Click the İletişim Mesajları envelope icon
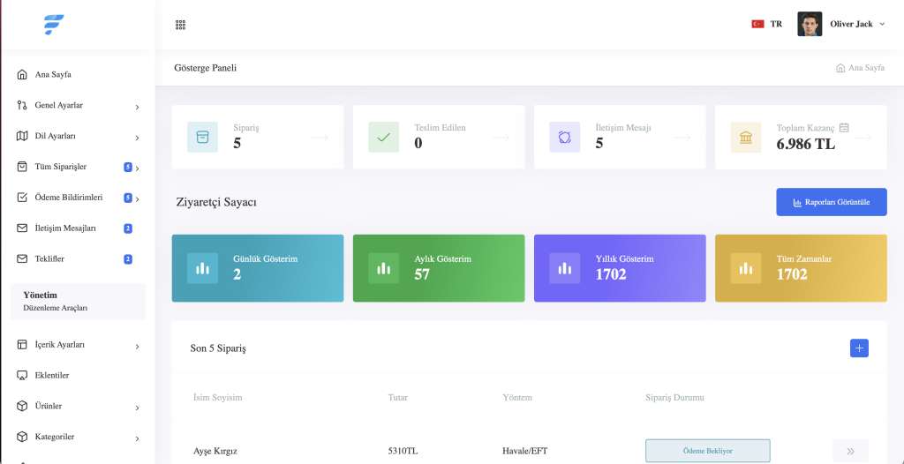Image resolution: width=904 pixels, height=464 pixels. [22, 228]
